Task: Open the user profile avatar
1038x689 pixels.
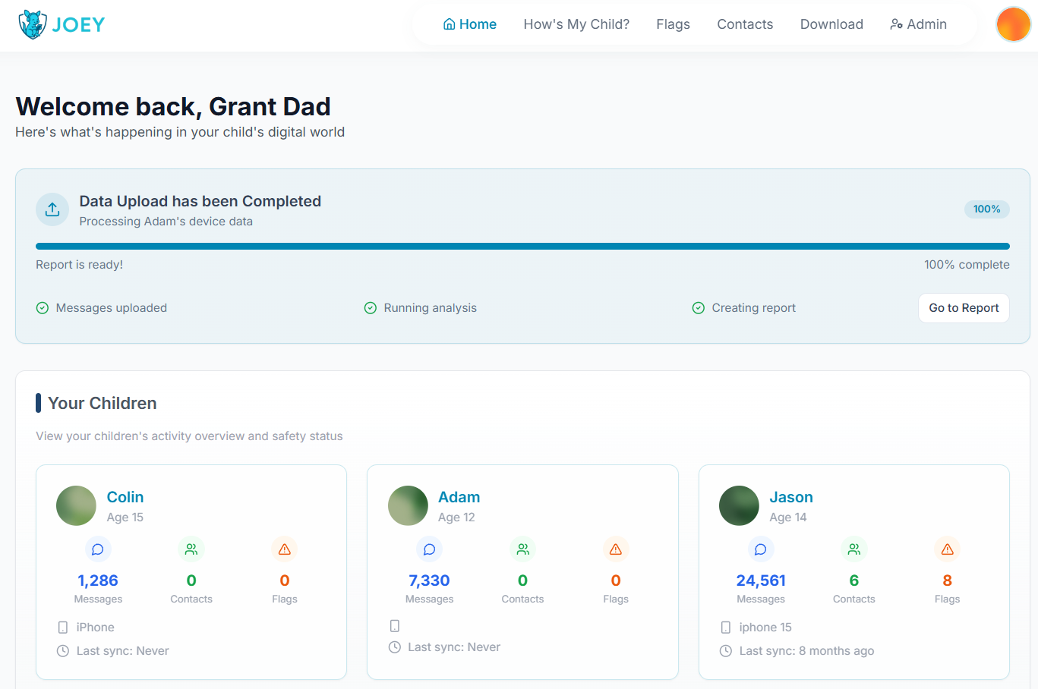Action: click(x=1013, y=24)
